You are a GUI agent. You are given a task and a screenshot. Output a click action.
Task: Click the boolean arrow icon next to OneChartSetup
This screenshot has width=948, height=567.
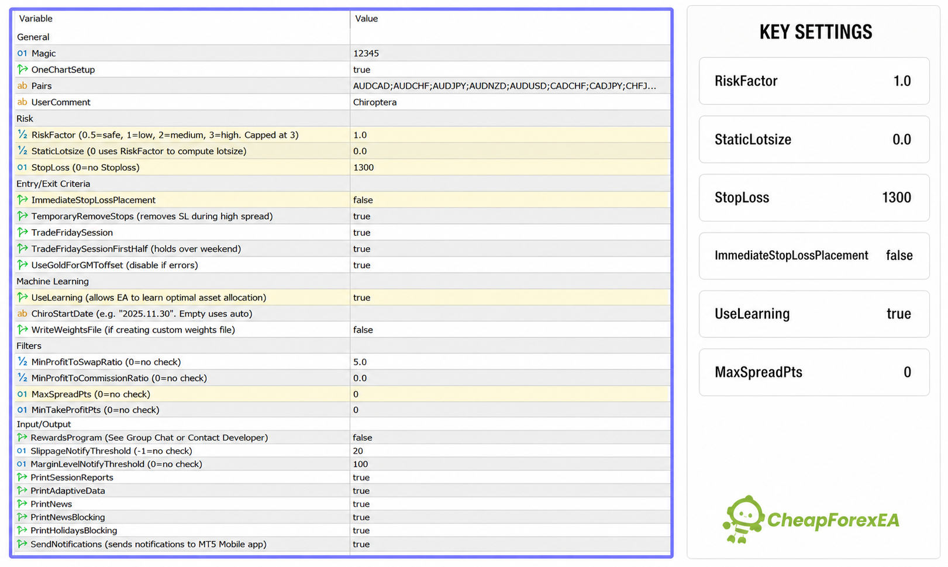click(22, 70)
